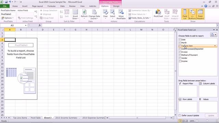Viewport: 219px width, 123px height.
Task: Click the PivotTable Name input field
Action: tap(8, 14)
